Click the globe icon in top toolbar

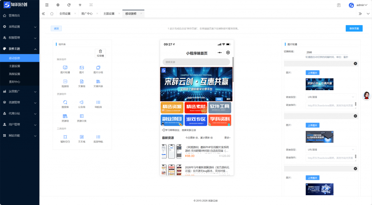(x=58, y=5)
